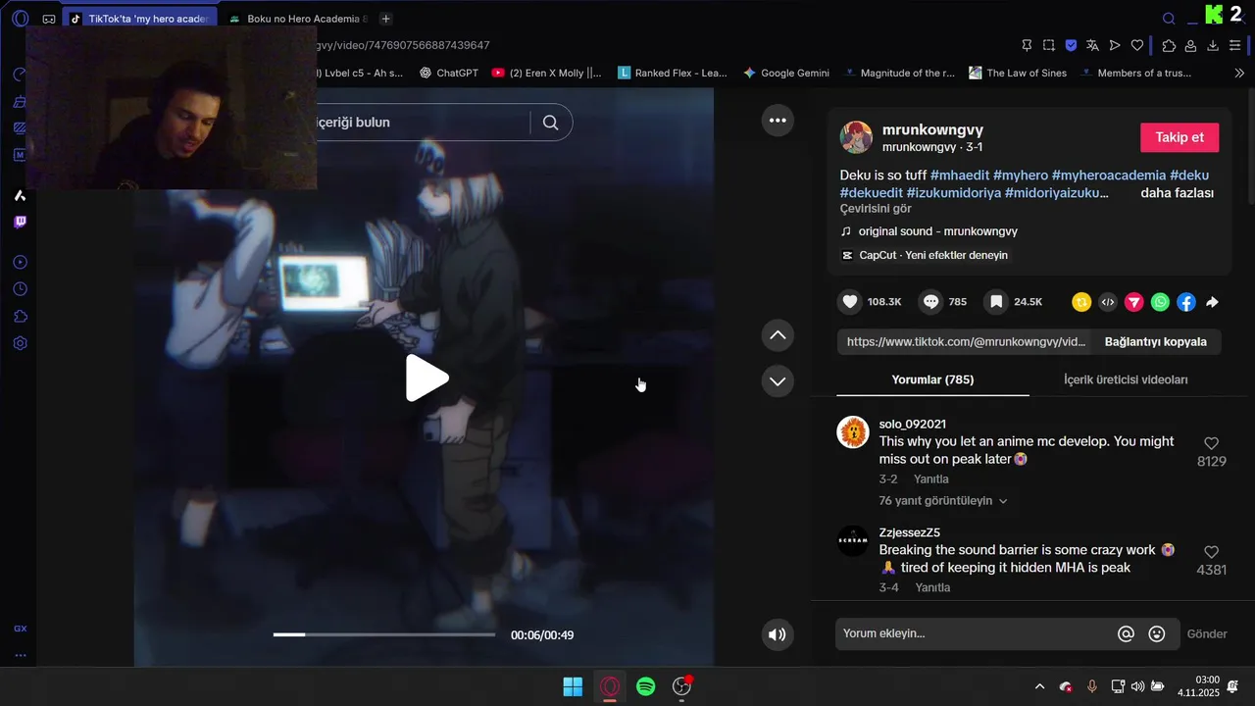Open the three-dot video options menu
The height and width of the screenshot is (706, 1255).
click(778, 121)
